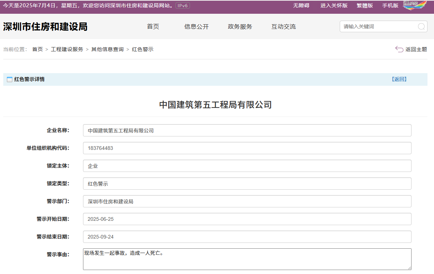The image size is (434, 274).
Task: Click the 警示事由 textarea resize handle
Action: 409,267
